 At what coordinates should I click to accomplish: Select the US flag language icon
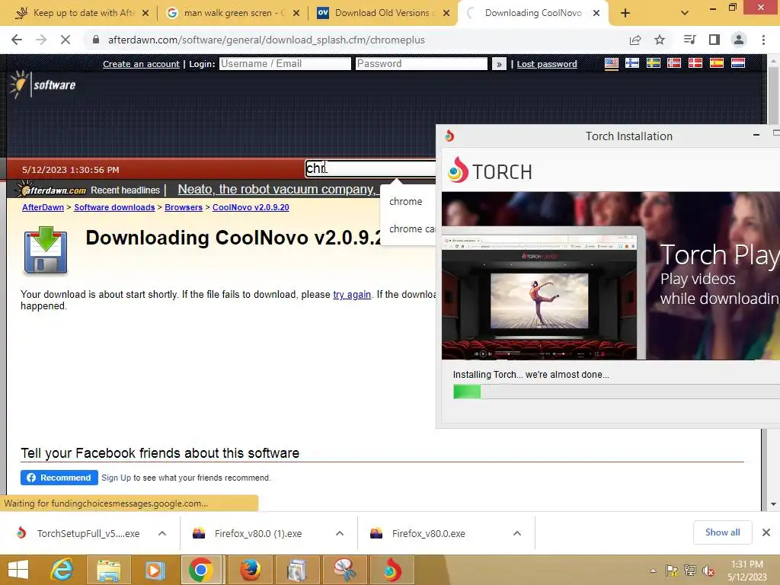(612, 63)
